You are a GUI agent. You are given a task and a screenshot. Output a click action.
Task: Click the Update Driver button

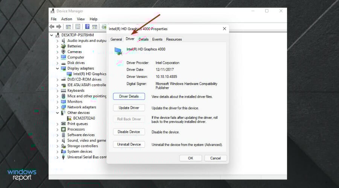129,108
